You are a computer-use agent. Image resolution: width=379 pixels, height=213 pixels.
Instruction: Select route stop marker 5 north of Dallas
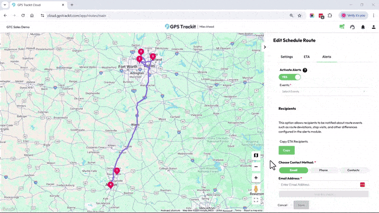pyautogui.click(x=141, y=52)
